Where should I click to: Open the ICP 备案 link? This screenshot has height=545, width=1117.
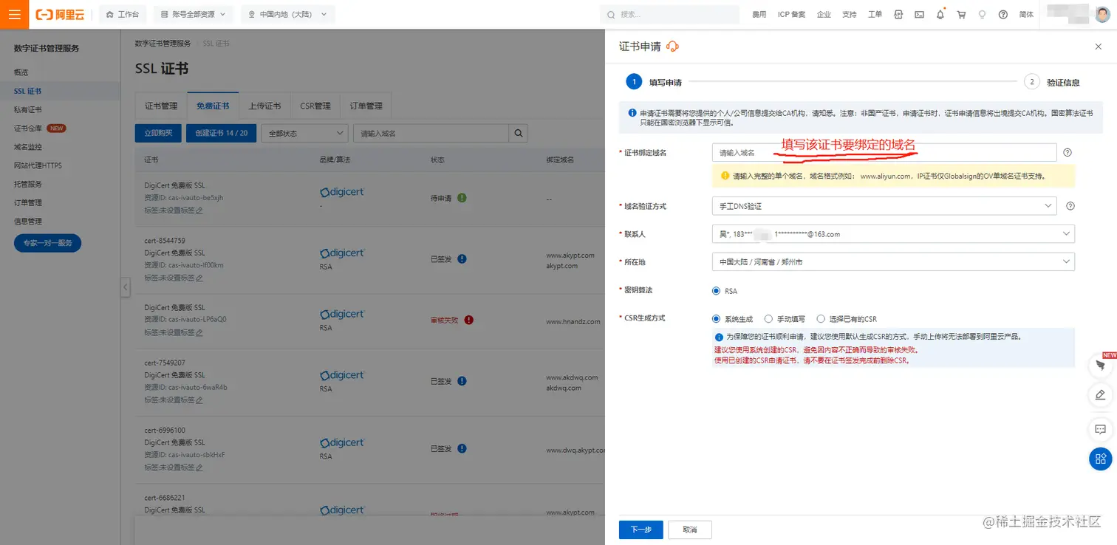click(x=792, y=14)
